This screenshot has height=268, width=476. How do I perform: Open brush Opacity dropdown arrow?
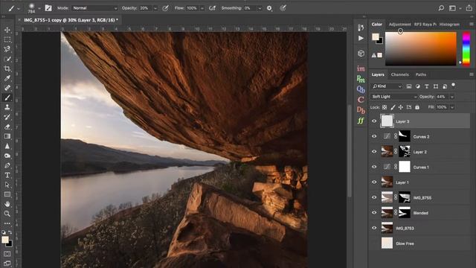155,8
